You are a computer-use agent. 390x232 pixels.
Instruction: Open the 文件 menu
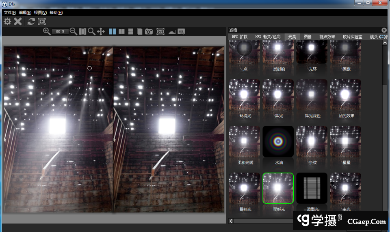[x=10, y=13]
